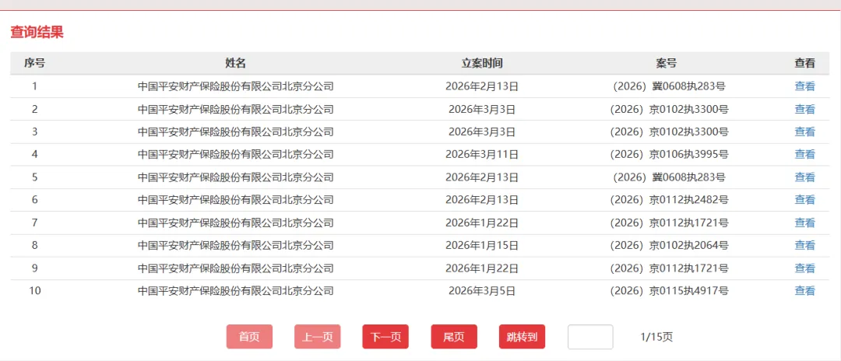
Task: Open 查看 link for row 3
Action: point(804,131)
